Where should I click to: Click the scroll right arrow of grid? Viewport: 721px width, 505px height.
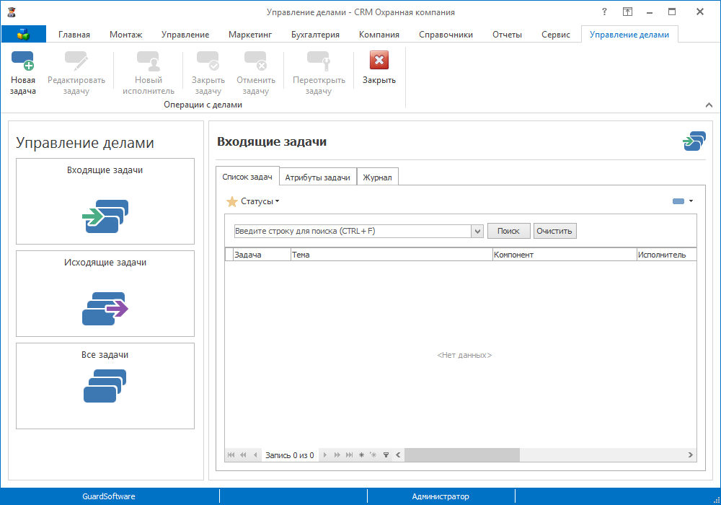pyautogui.click(x=690, y=455)
